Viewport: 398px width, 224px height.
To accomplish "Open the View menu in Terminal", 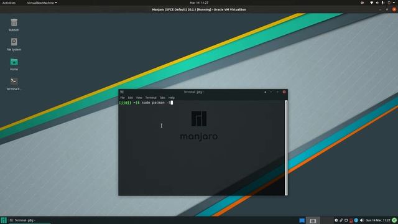I will click(139, 98).
